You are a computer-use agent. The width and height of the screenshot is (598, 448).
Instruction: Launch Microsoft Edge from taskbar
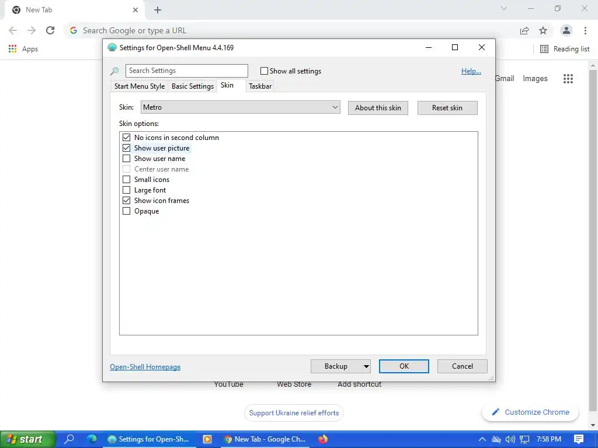(x=92, y=439)
